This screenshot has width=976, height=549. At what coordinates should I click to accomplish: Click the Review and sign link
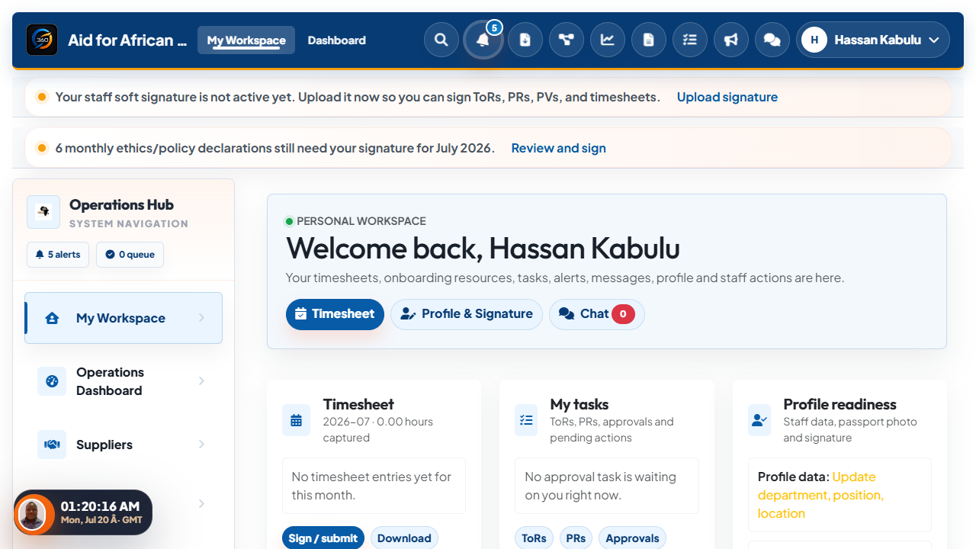tap(559, 148)
